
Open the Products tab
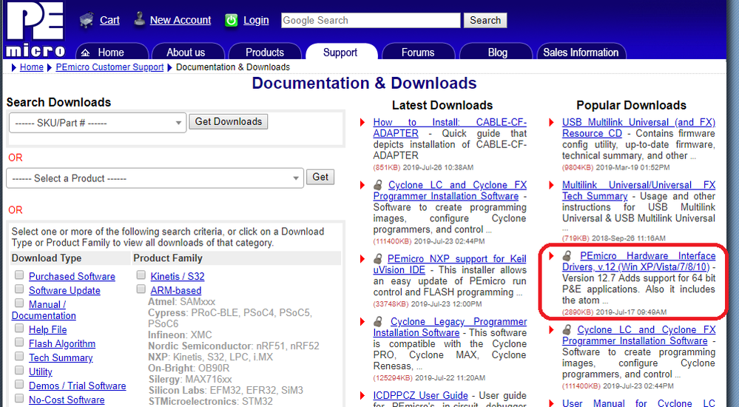pyautogui.click(x=265, y=53)
